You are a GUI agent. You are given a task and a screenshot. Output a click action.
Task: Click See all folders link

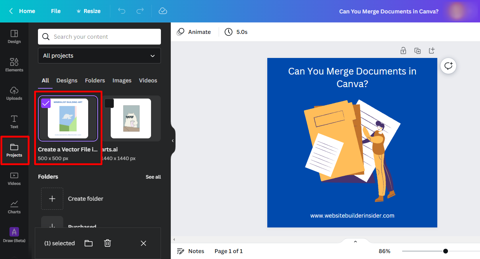(x=153, y=177)
